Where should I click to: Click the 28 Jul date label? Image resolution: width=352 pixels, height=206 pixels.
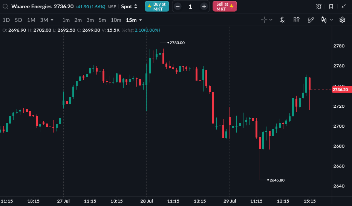[147, 201]
